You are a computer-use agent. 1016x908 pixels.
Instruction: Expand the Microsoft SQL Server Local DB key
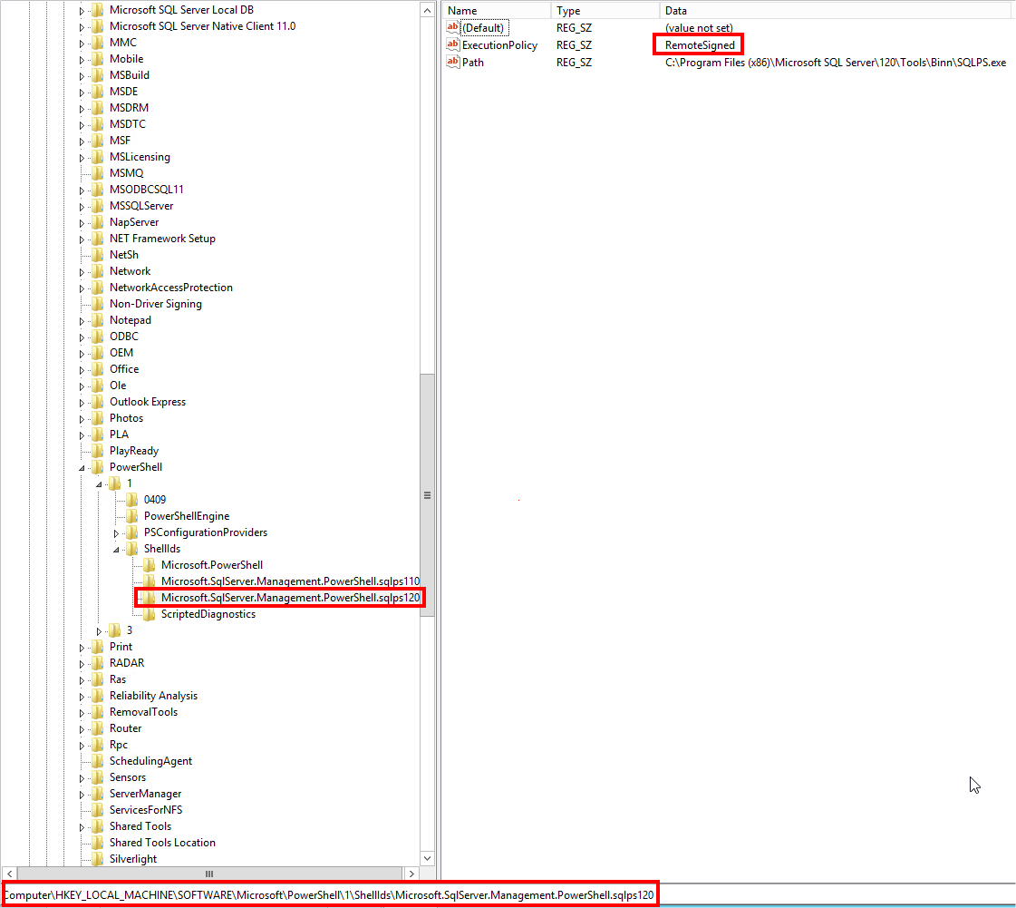[82, 10]
